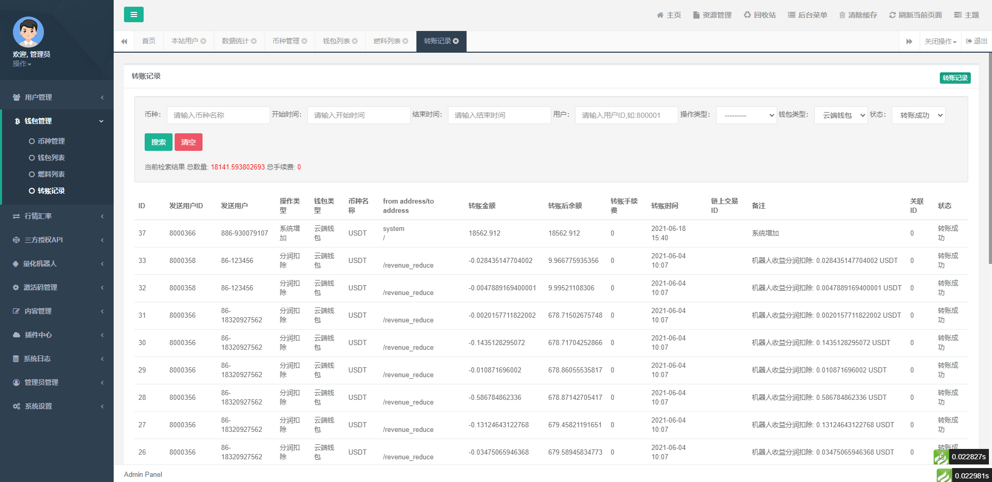Click the red 清空 clear button
This screenshot has width=992, height=482.
pos(188,142)
